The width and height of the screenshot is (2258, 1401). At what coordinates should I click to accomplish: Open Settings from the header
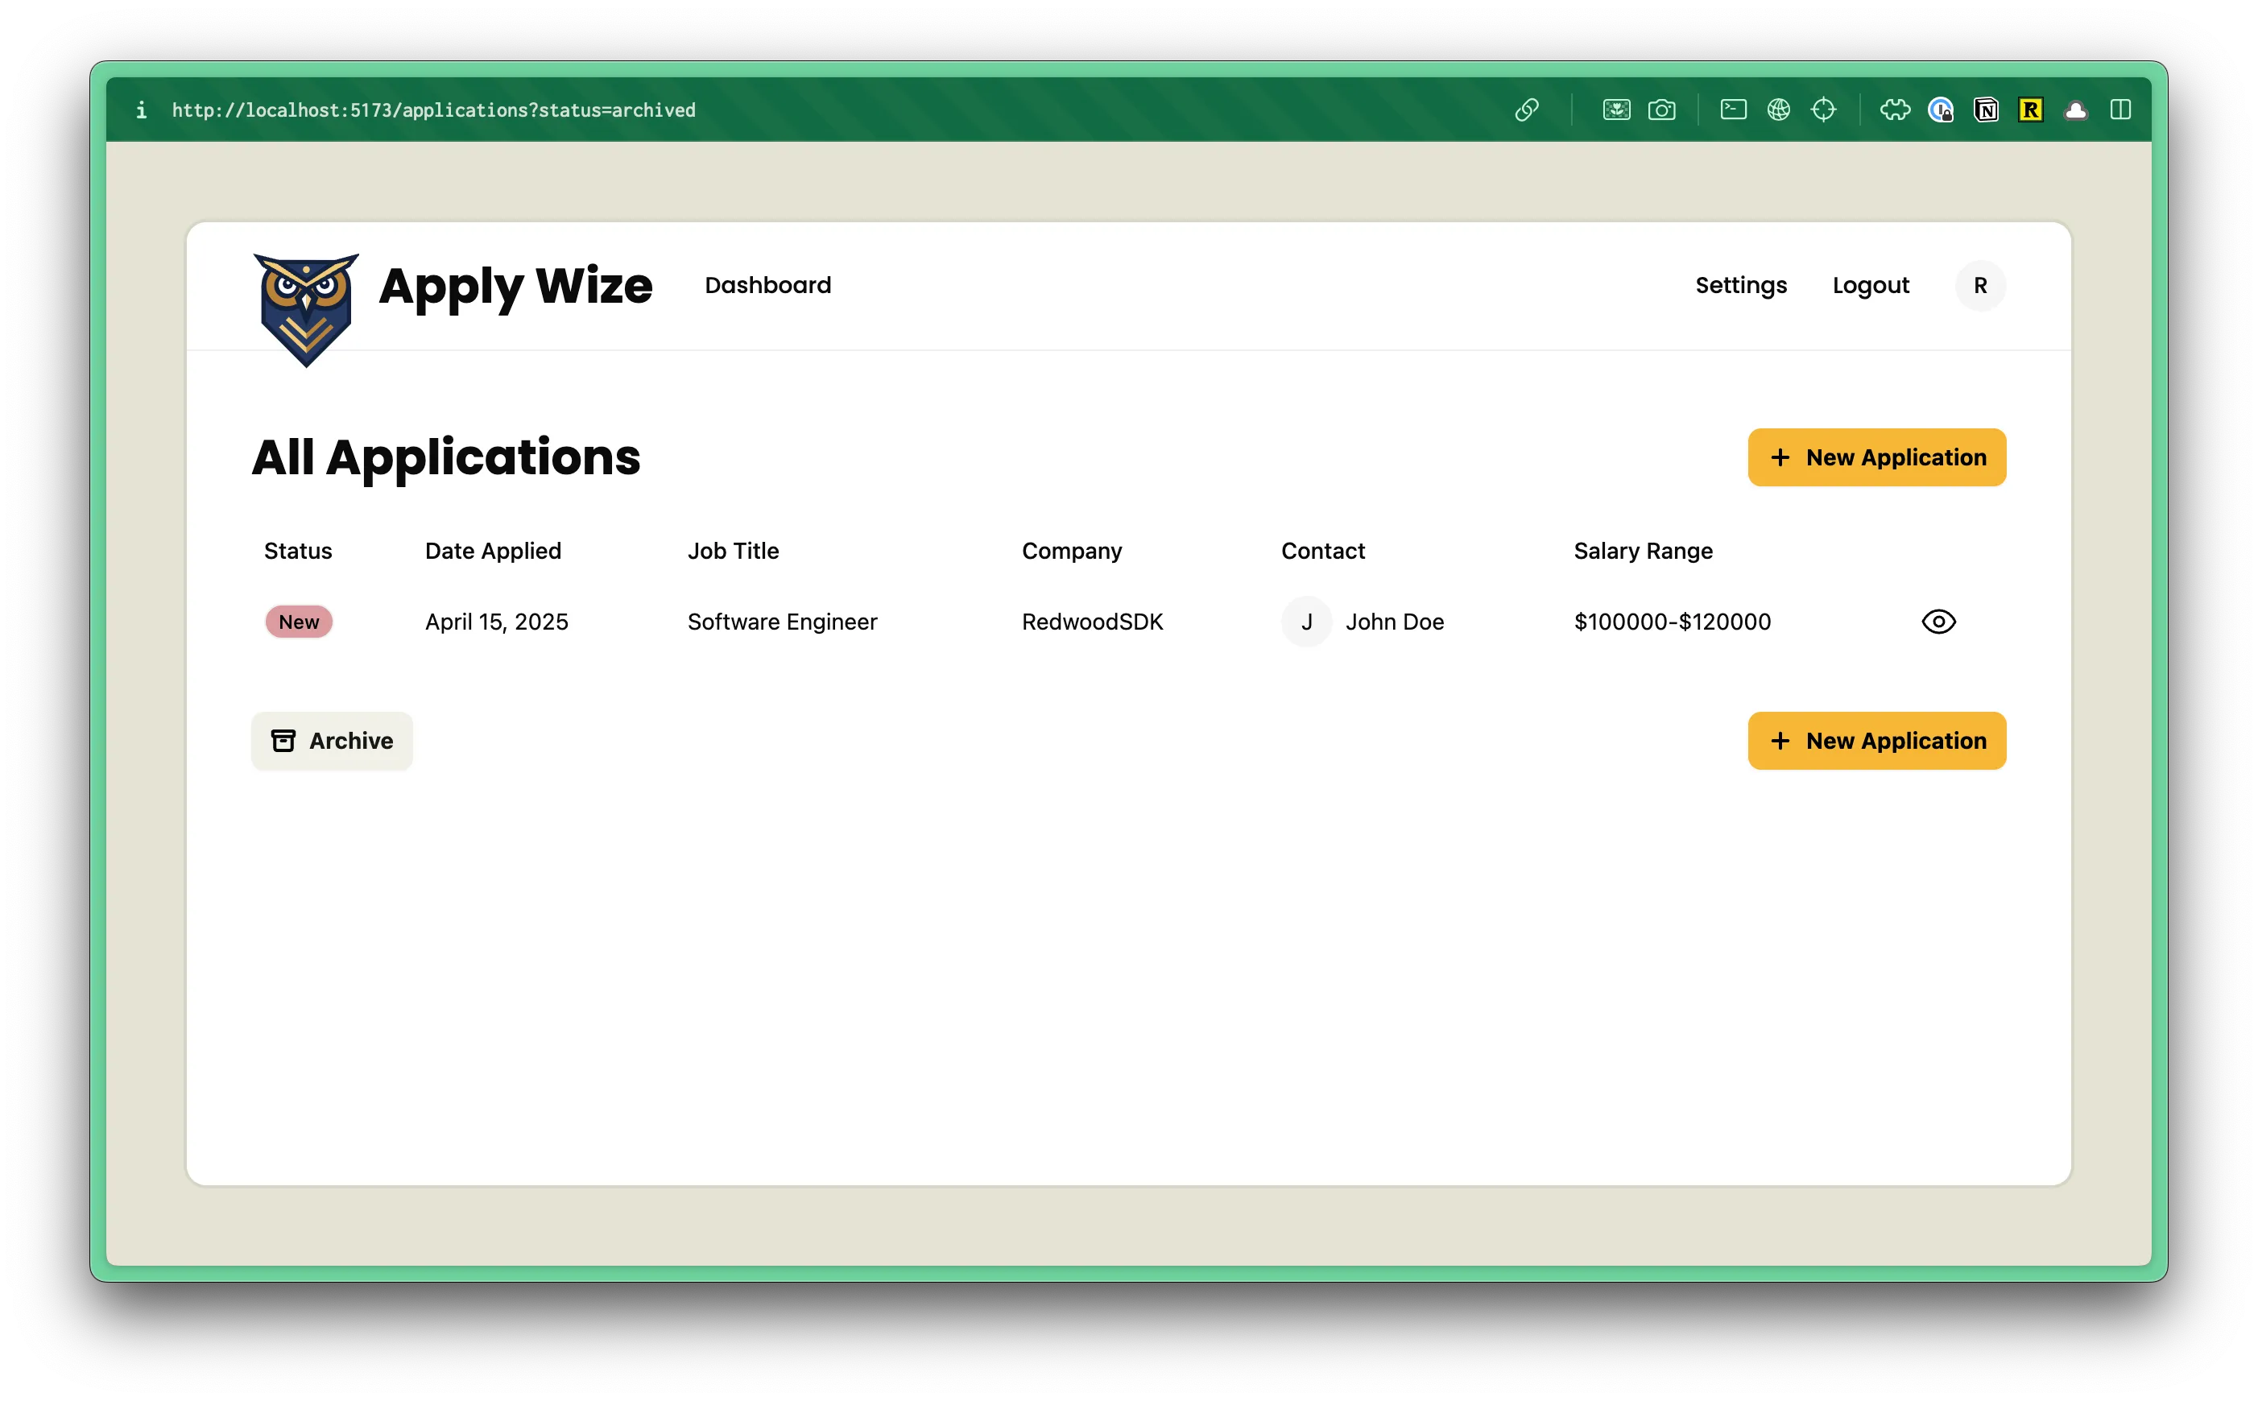1740,285
